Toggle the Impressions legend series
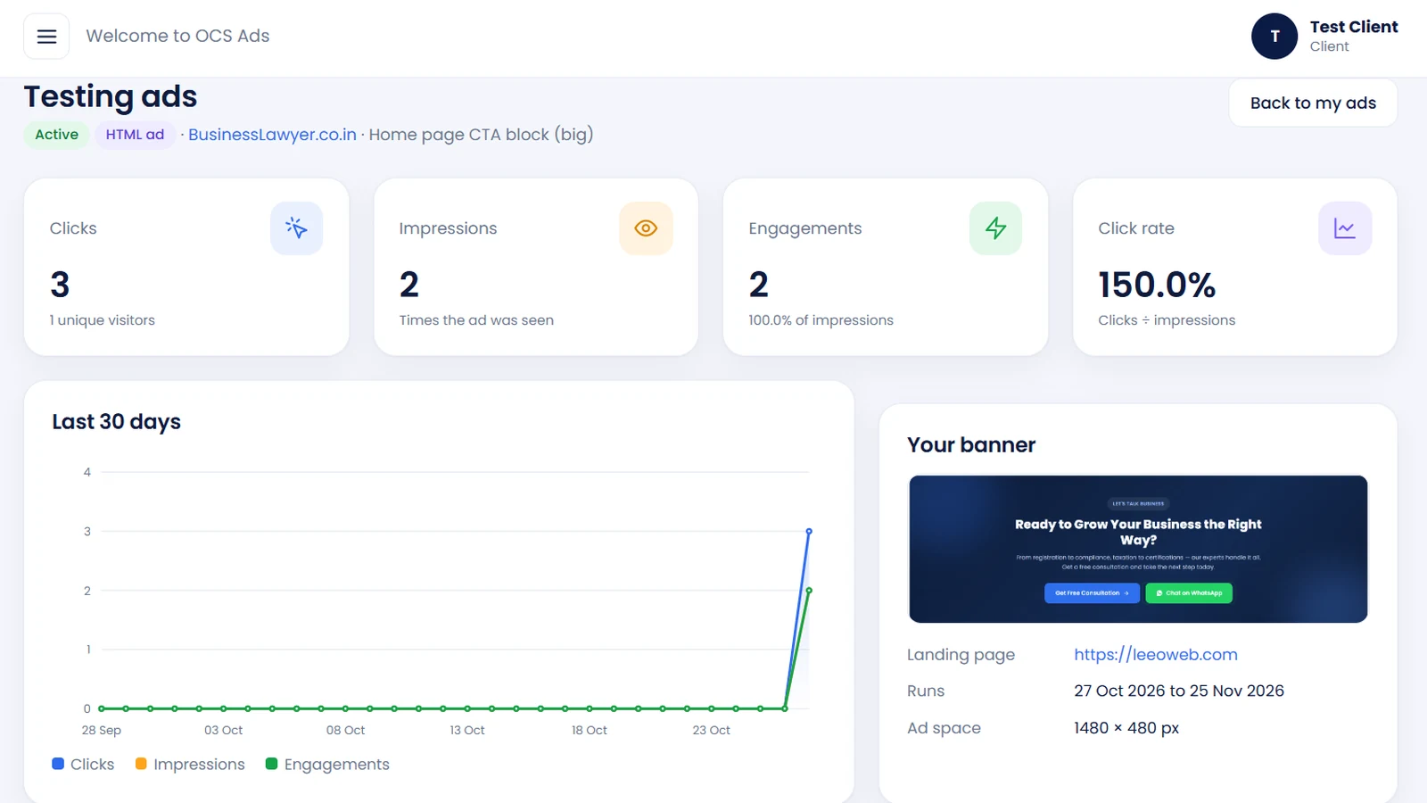The width and height of the screenshot is (1427, 803). pyautogui.click(x=190, y=765)
